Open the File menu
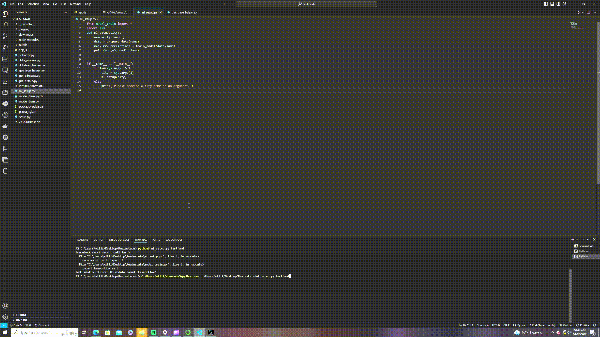600x337 pixels. pyautogui.click(x=12, y=4)
